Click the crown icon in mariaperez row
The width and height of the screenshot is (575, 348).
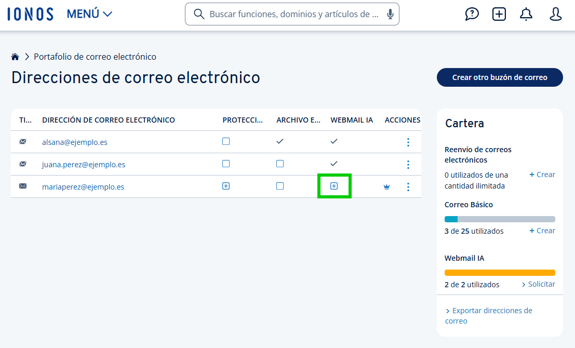(386, 187)
